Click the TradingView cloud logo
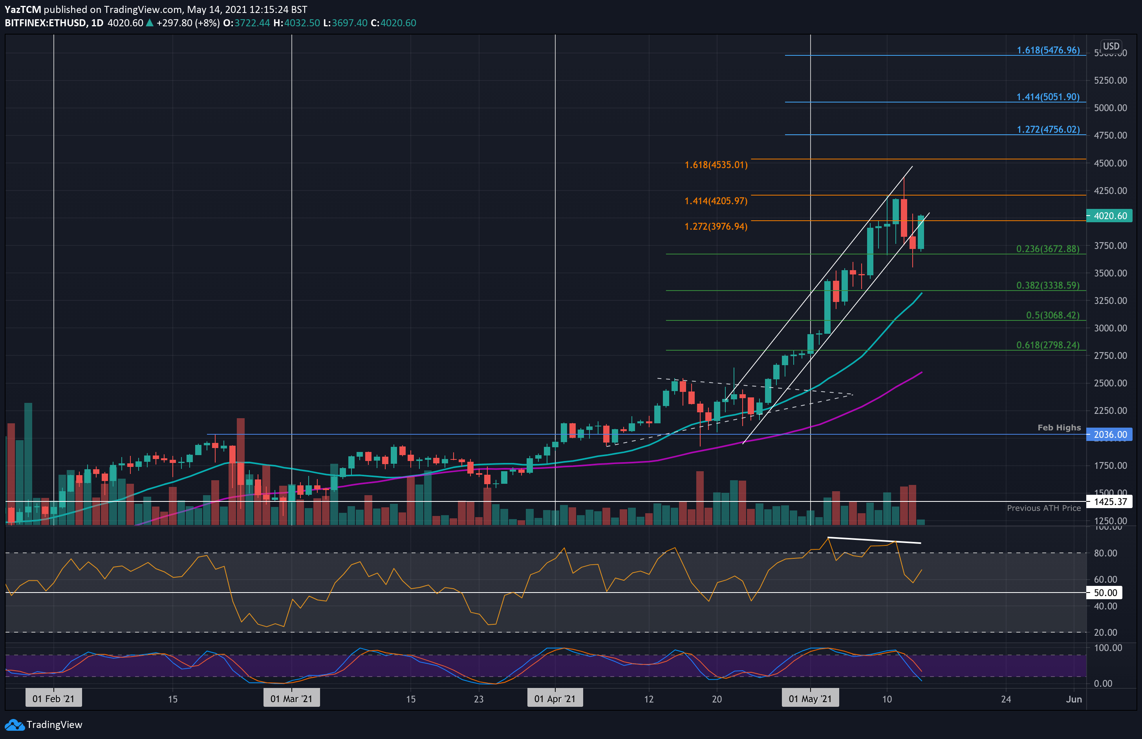Image resolution: width=1142 pixels, height=739 pixels. pos(15,725)
